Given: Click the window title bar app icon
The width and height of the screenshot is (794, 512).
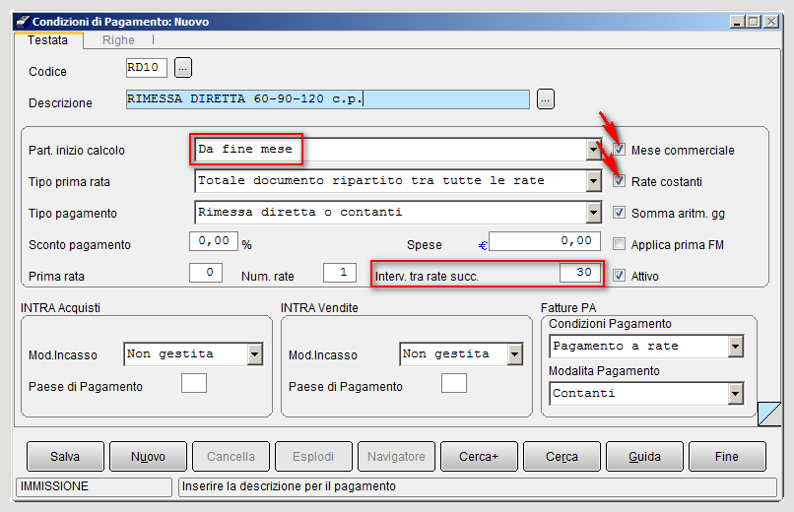Looking at the screenshot, I should click(x=23, y=22).
